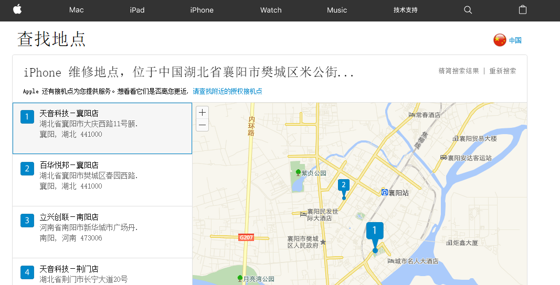Click the 襄阳贸易大楼 building icon
The image size is (560, 285).
pyautogui.click(x=456, y=138)
